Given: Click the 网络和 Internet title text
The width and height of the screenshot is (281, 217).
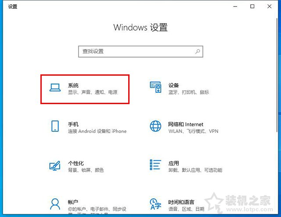Looking at the screenshot, I should coord(185,124).
